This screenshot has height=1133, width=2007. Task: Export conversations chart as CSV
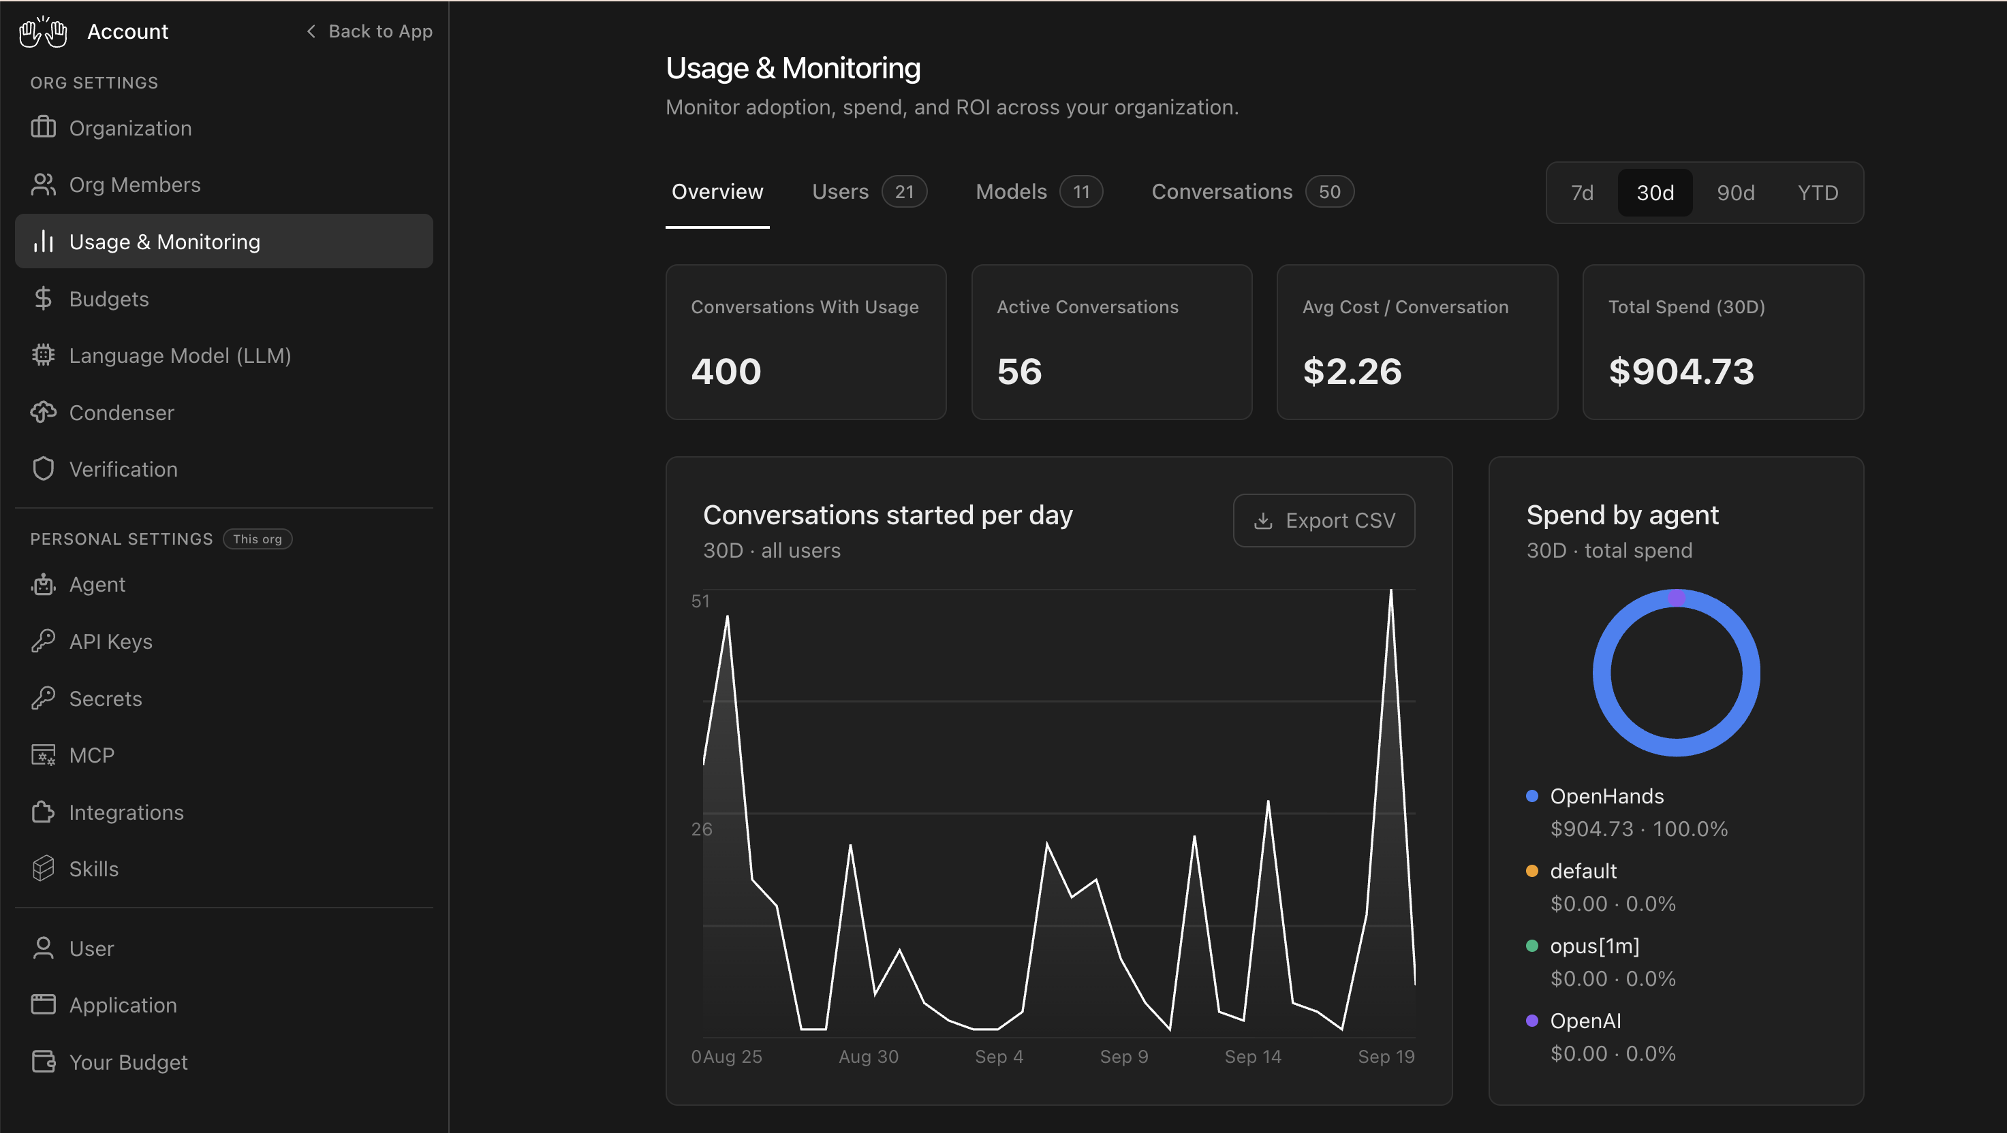coord(1324,520)
